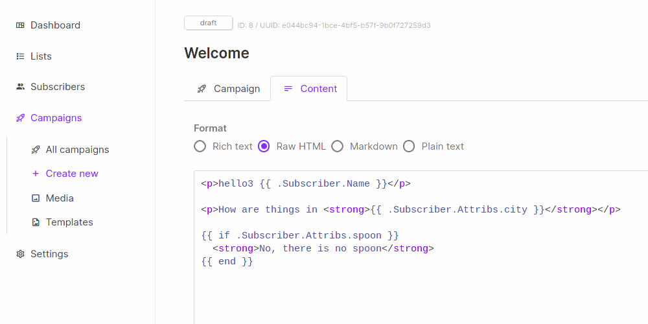Click the plus icon beside Create new

pos(36,174)
